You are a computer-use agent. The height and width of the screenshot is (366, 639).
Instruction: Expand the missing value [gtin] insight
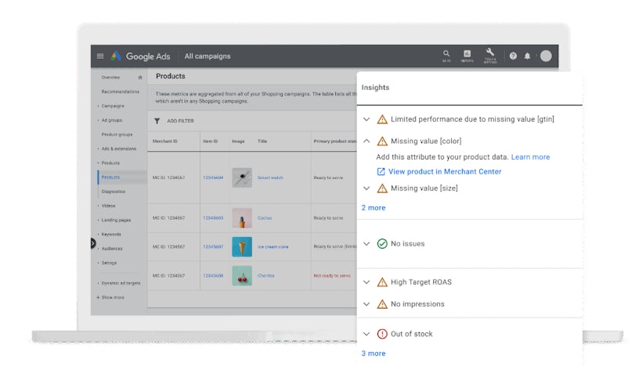point(366,120)
